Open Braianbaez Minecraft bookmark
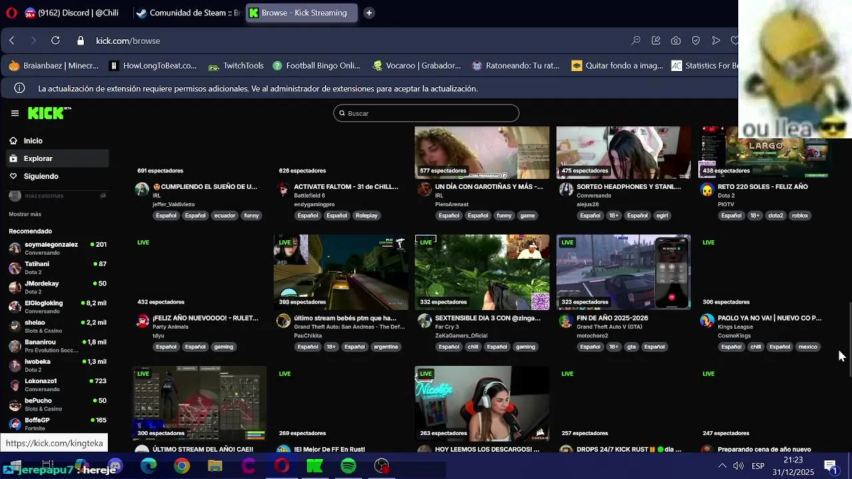This screenshot has width=852, height=479. (53, 66)
